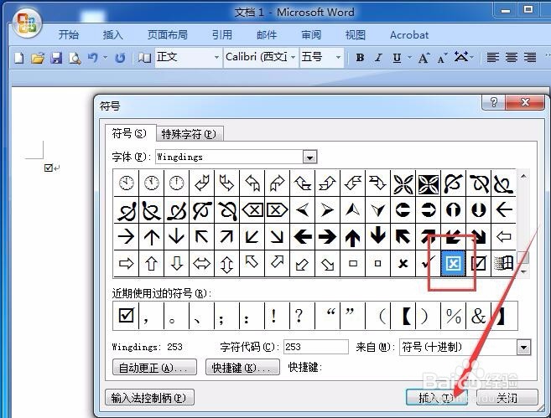
Task: Select the bold up arrow symbol
Action: pos(352,236)
